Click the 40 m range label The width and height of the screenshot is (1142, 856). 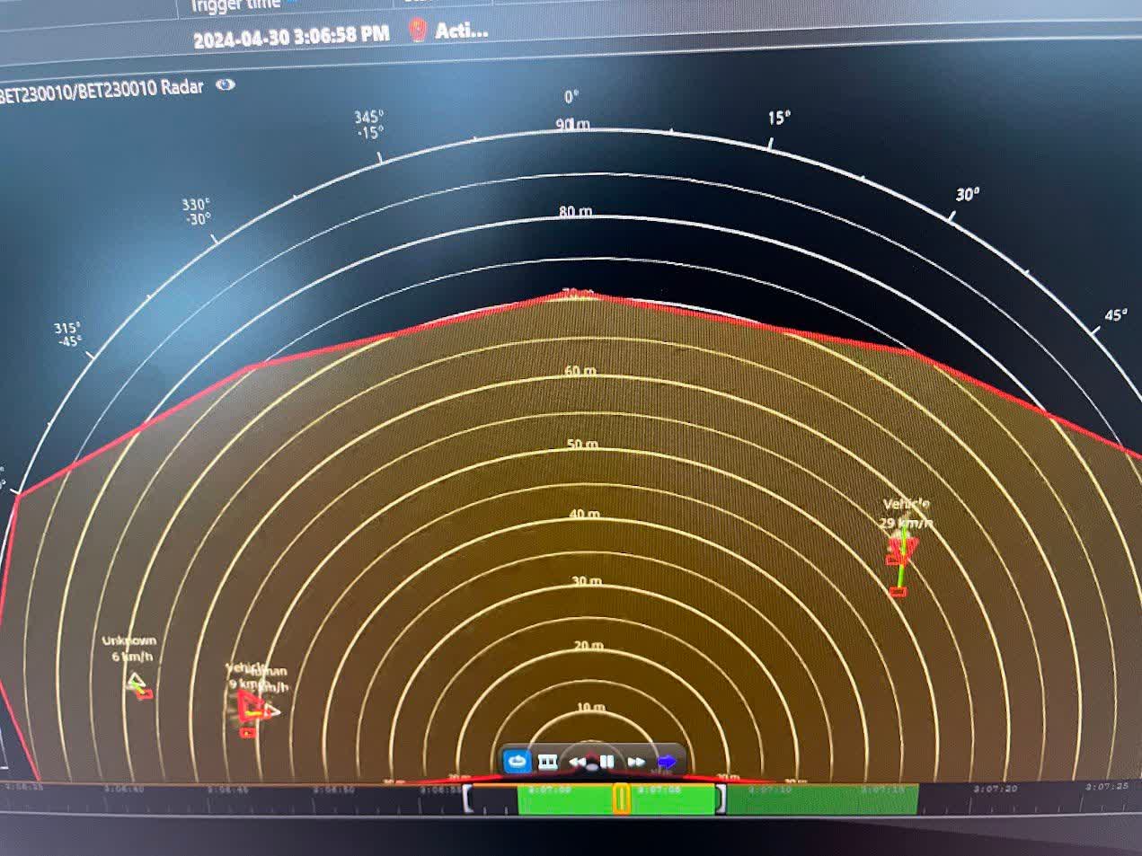pos(584,514)
